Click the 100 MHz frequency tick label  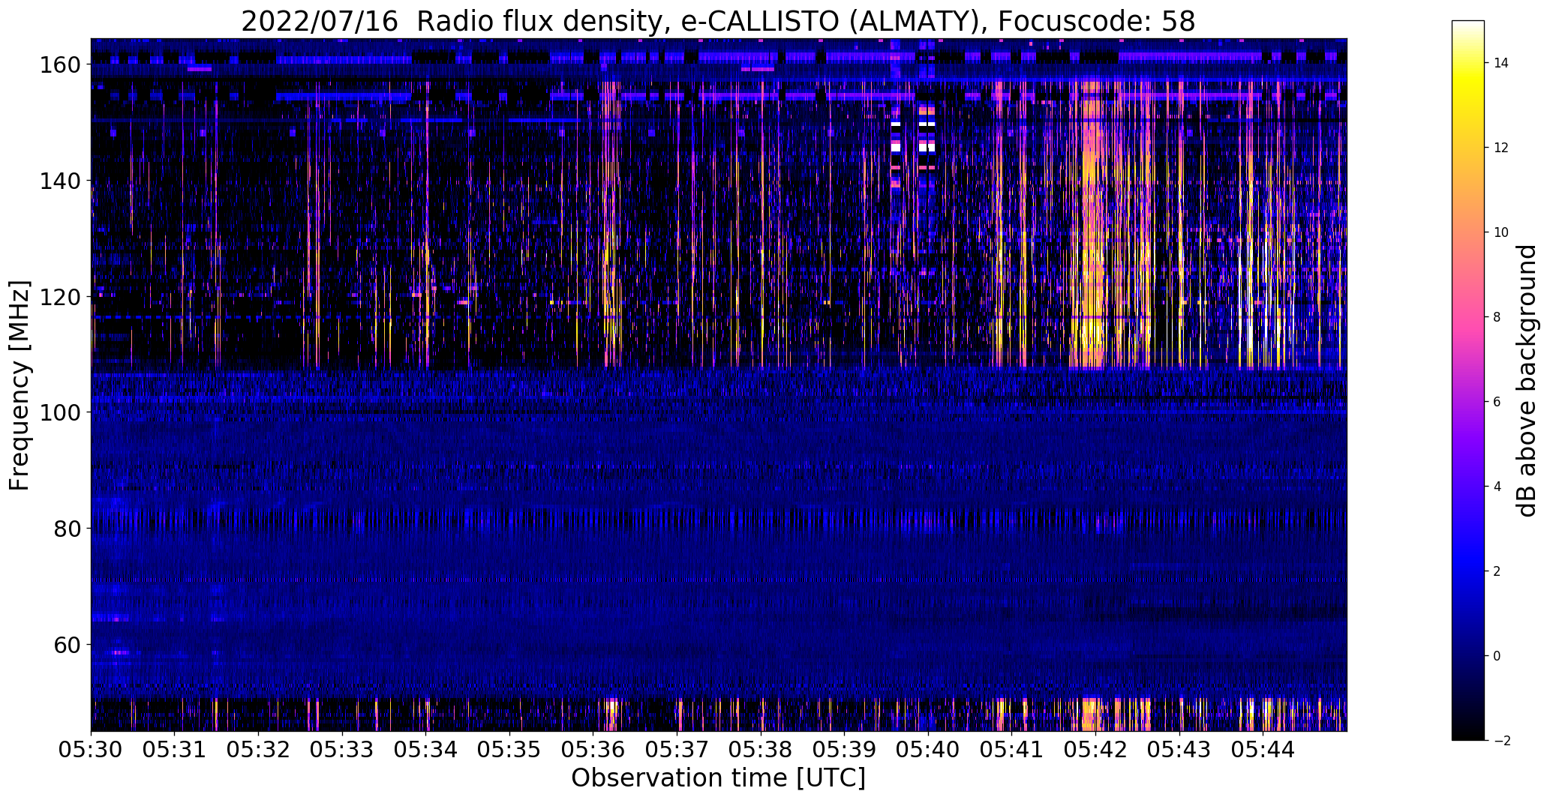[60, 412]
